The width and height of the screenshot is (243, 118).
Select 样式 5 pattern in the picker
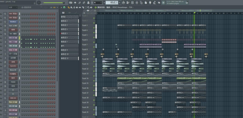pyautogui.click(x=70, y=33)
